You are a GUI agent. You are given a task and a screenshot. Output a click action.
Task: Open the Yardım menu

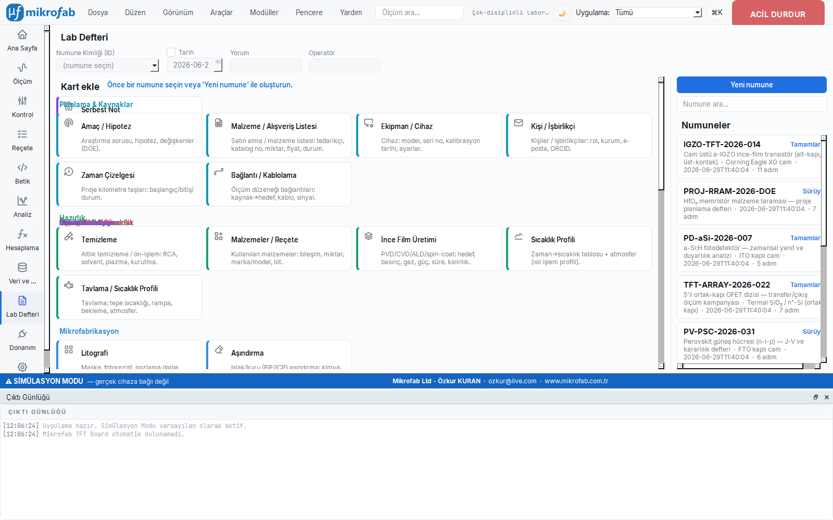coord(351,12)
